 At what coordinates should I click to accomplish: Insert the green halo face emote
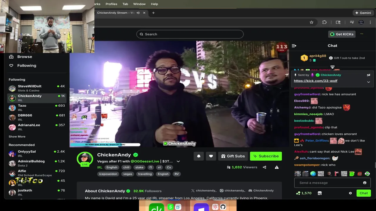[352, 173]
